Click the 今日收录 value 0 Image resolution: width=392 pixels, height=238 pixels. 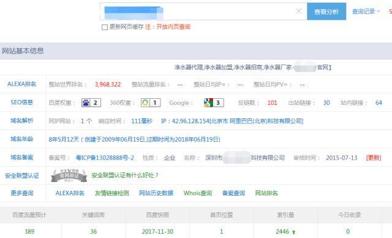(x=348, y=231)
